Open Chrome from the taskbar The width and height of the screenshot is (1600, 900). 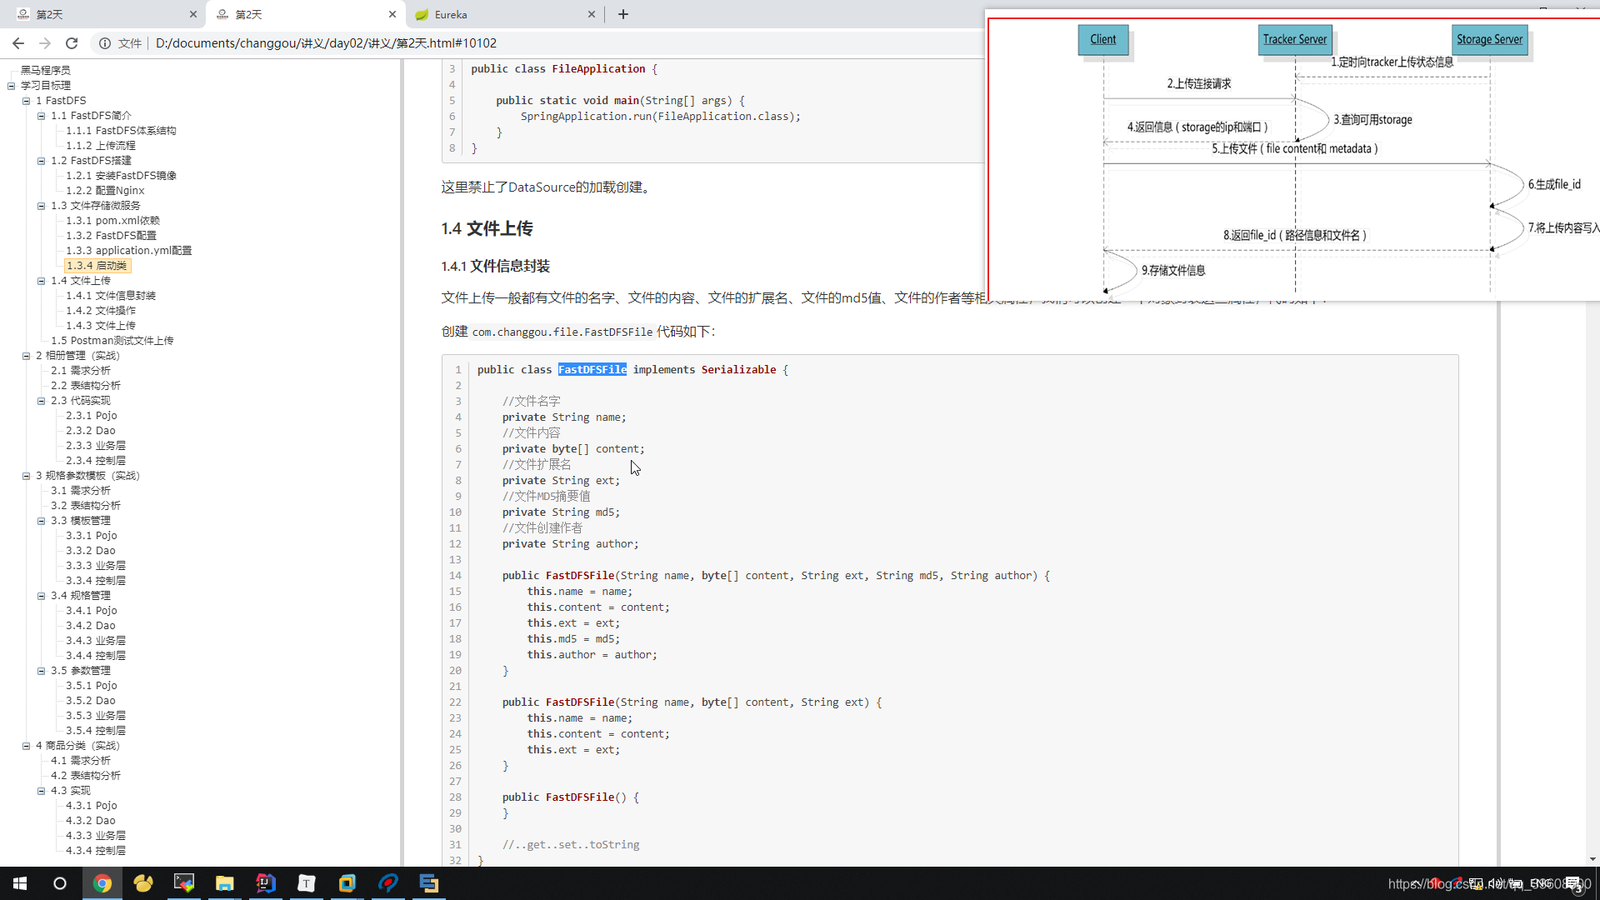102,883
